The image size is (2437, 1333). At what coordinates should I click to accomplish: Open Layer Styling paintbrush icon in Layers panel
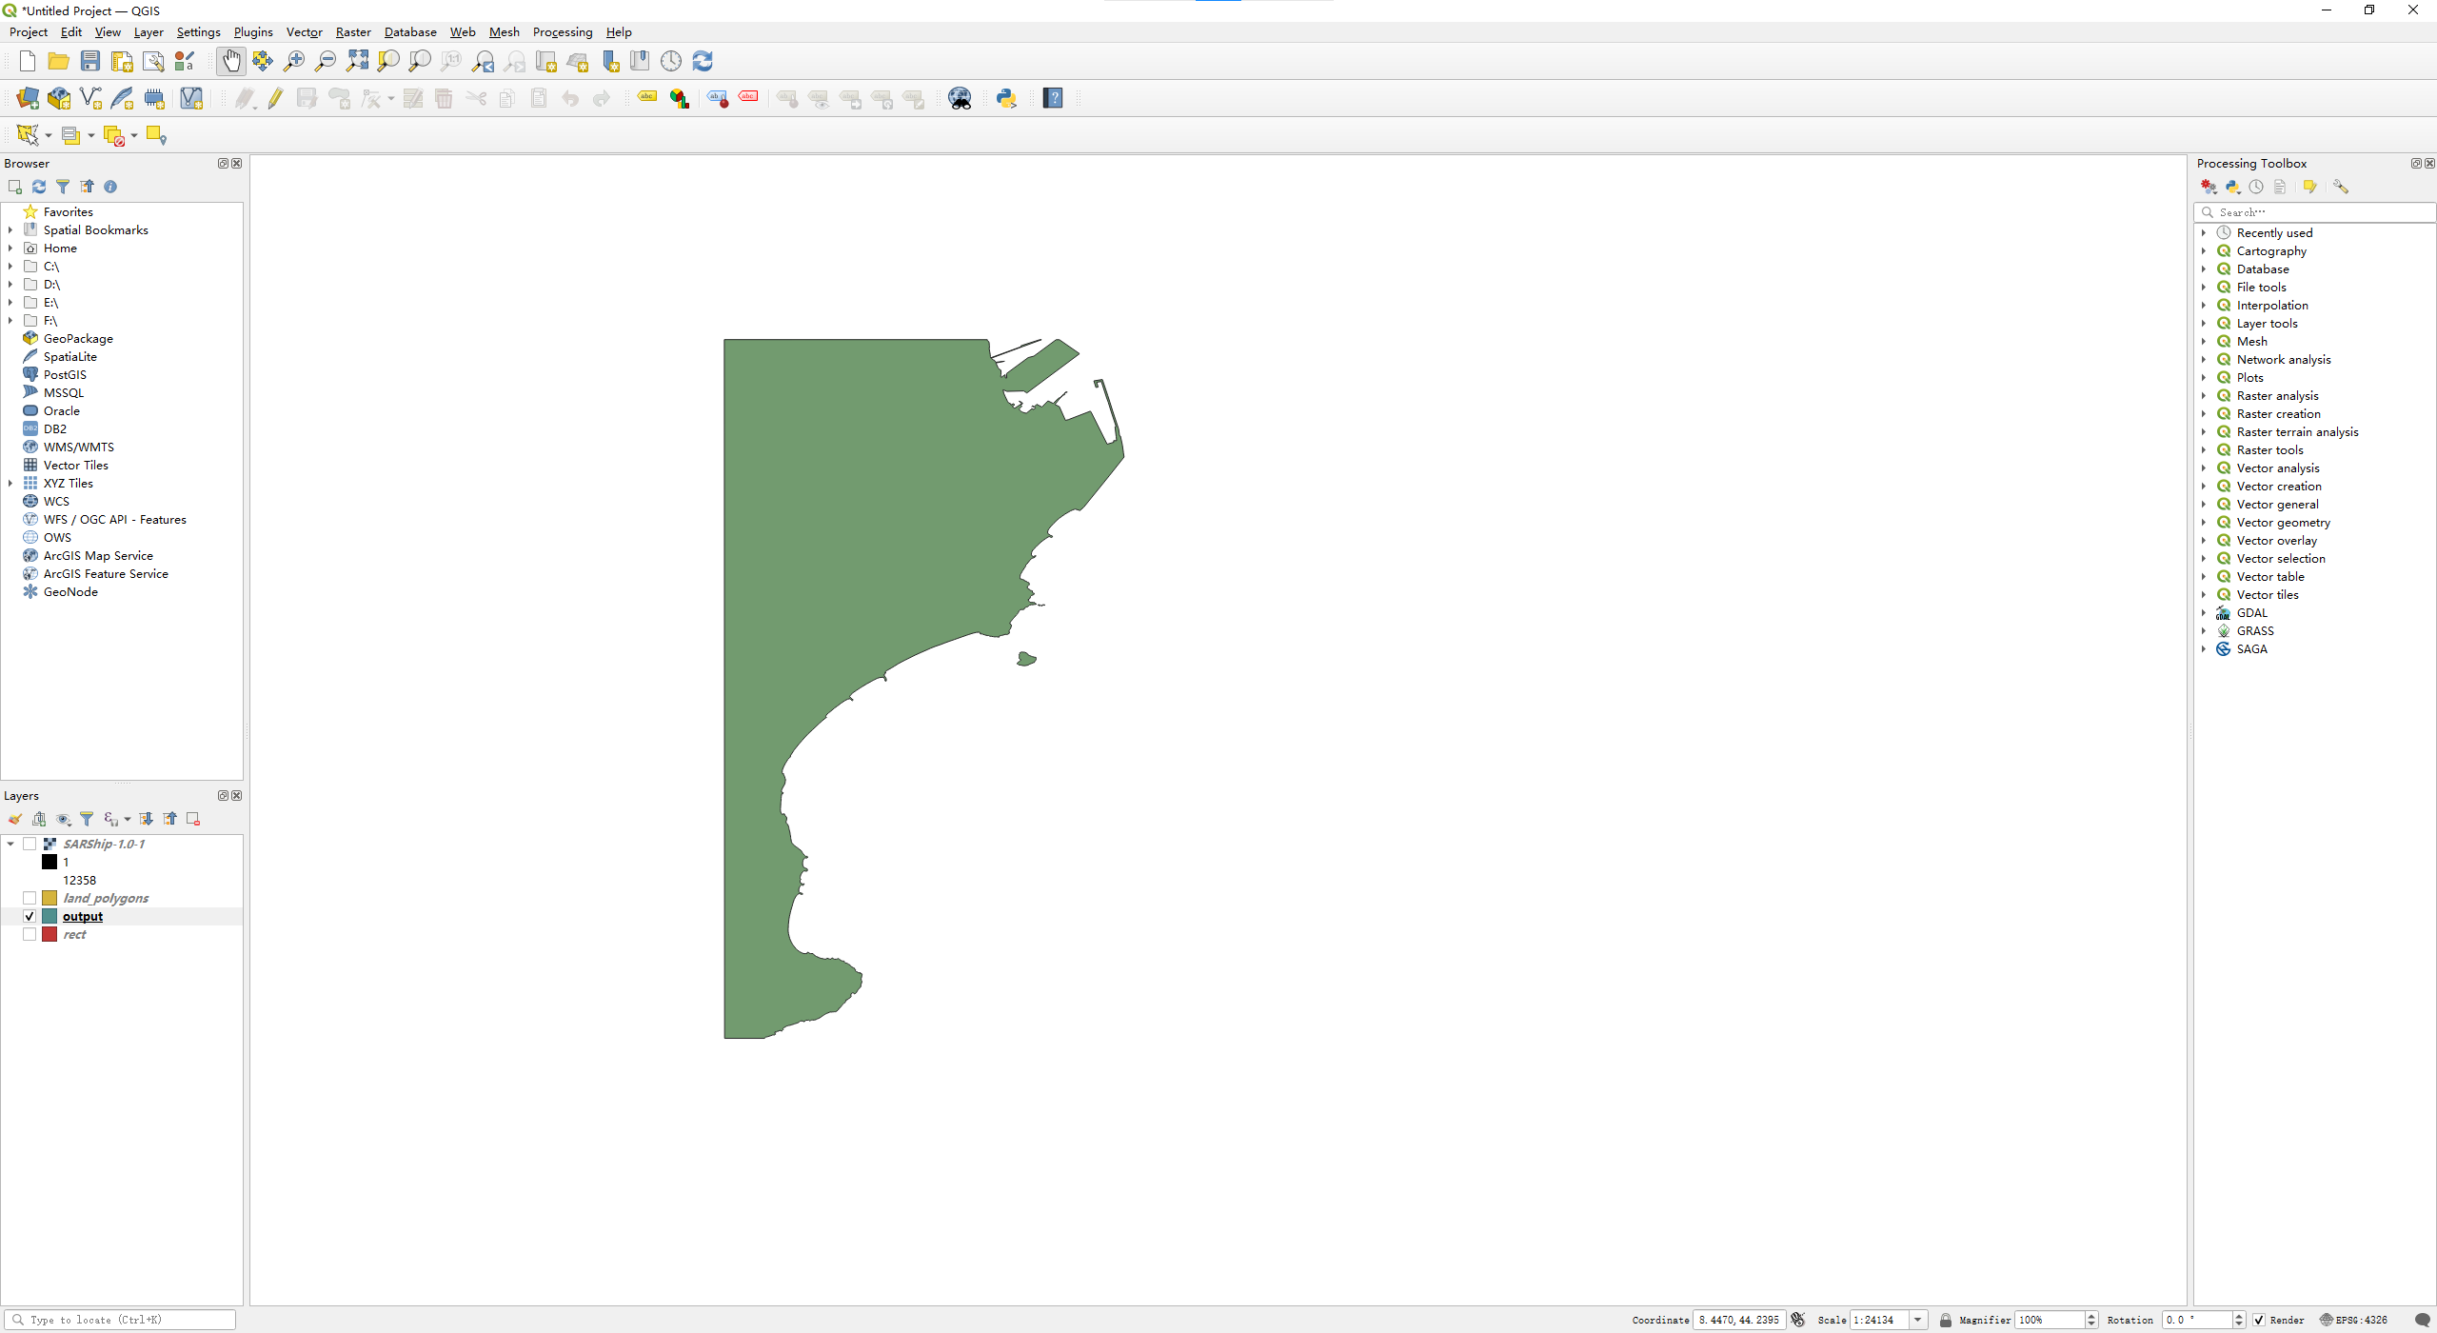15,819
